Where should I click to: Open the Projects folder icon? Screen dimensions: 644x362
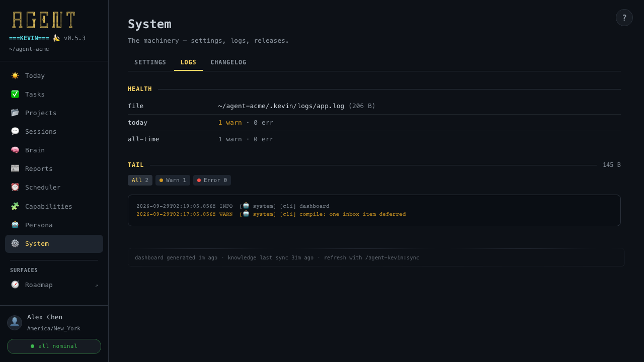pos(15,113)
